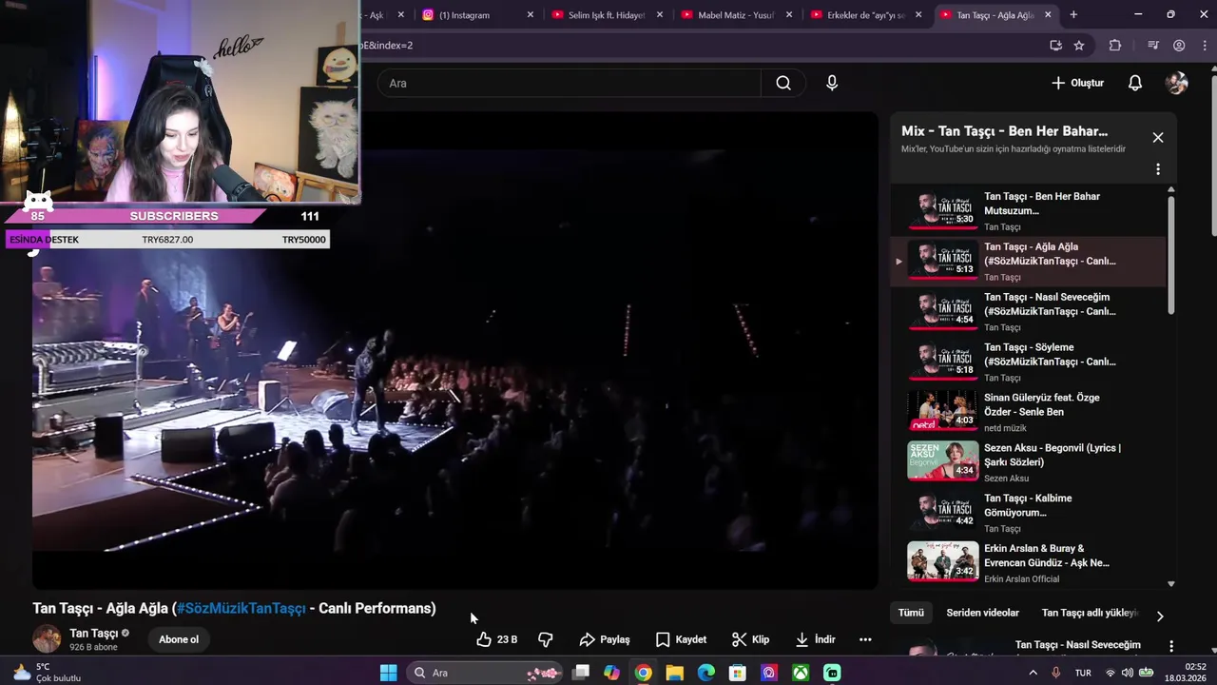Close the Mix playlist panel

[x=1157, y=137]
